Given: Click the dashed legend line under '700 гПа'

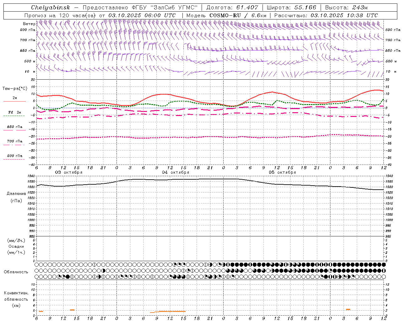Looking at the screenshot, I should (x=14, y=145).
